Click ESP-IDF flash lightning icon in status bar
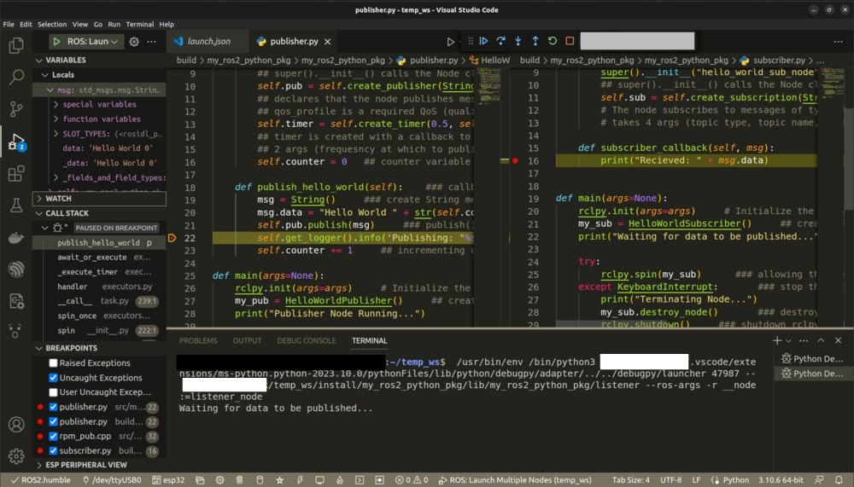The height and width of the screenshot is (487, 854). coord(300,480)
